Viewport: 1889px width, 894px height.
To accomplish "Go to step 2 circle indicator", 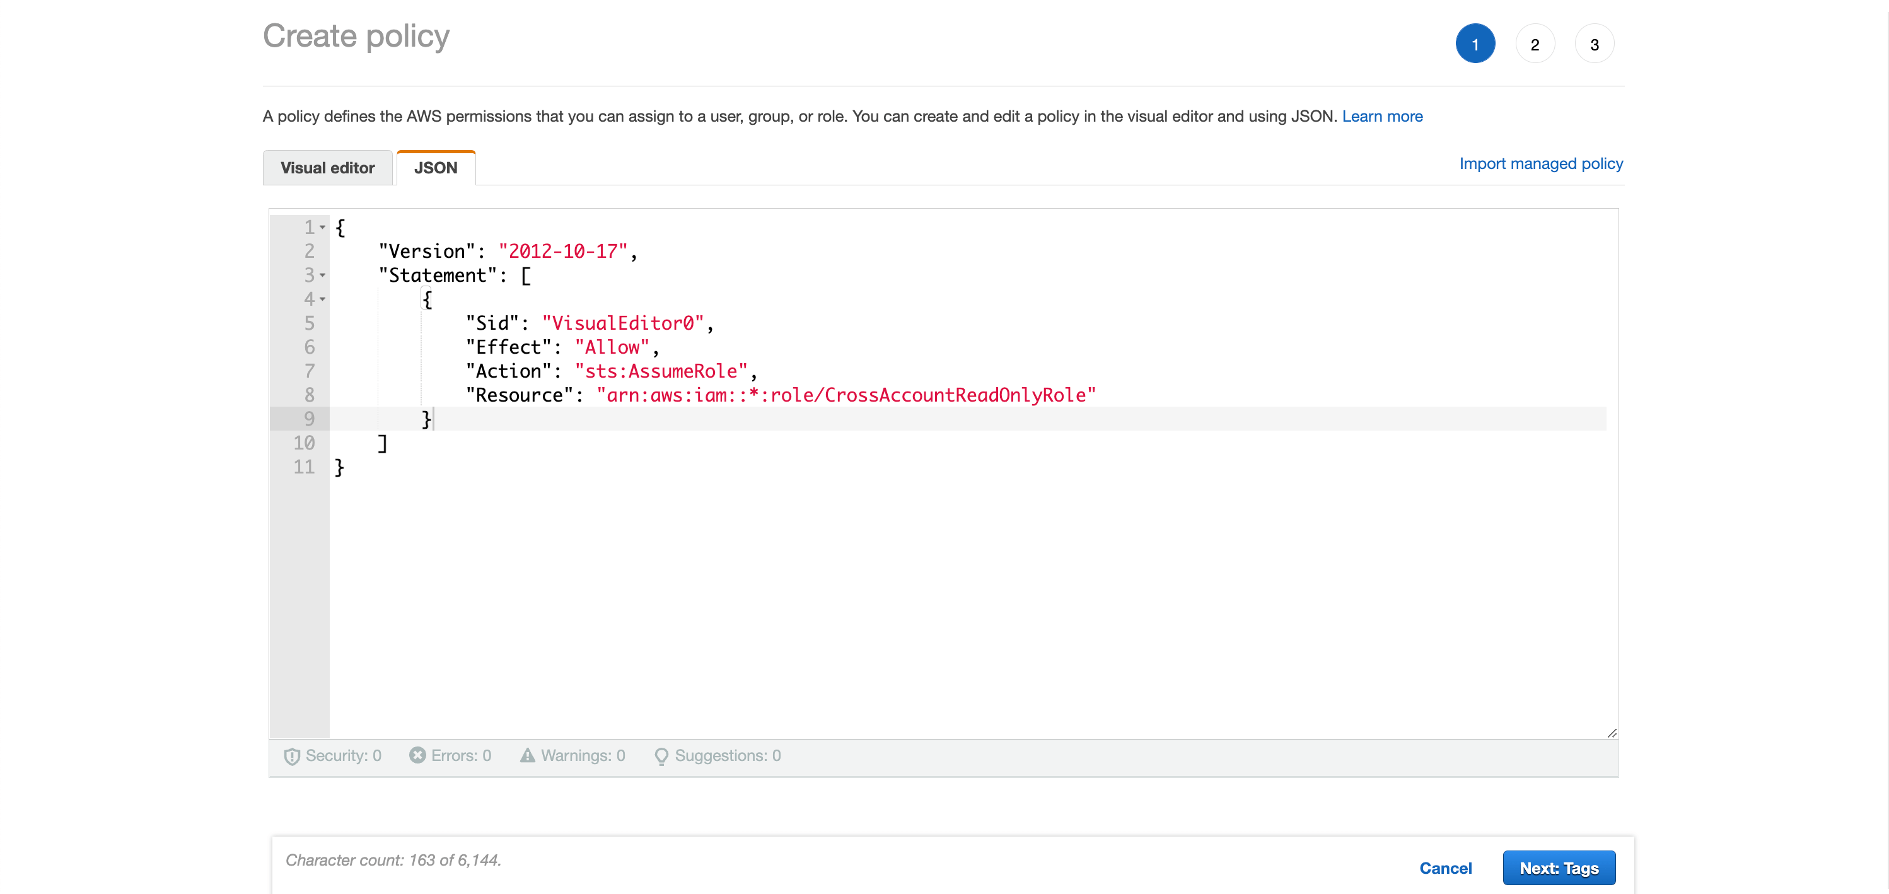I will point(1534,44).
